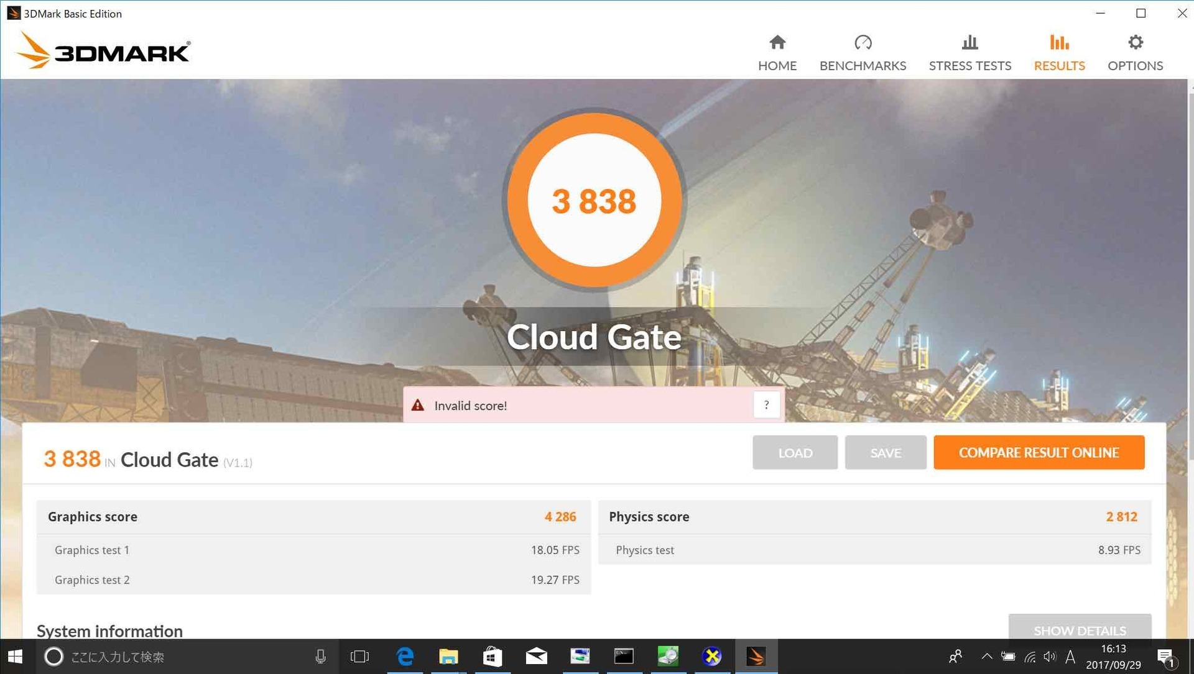Screen dimensions: 1194x674
Task: Open the Results section
Action: tap(1058, 51)
